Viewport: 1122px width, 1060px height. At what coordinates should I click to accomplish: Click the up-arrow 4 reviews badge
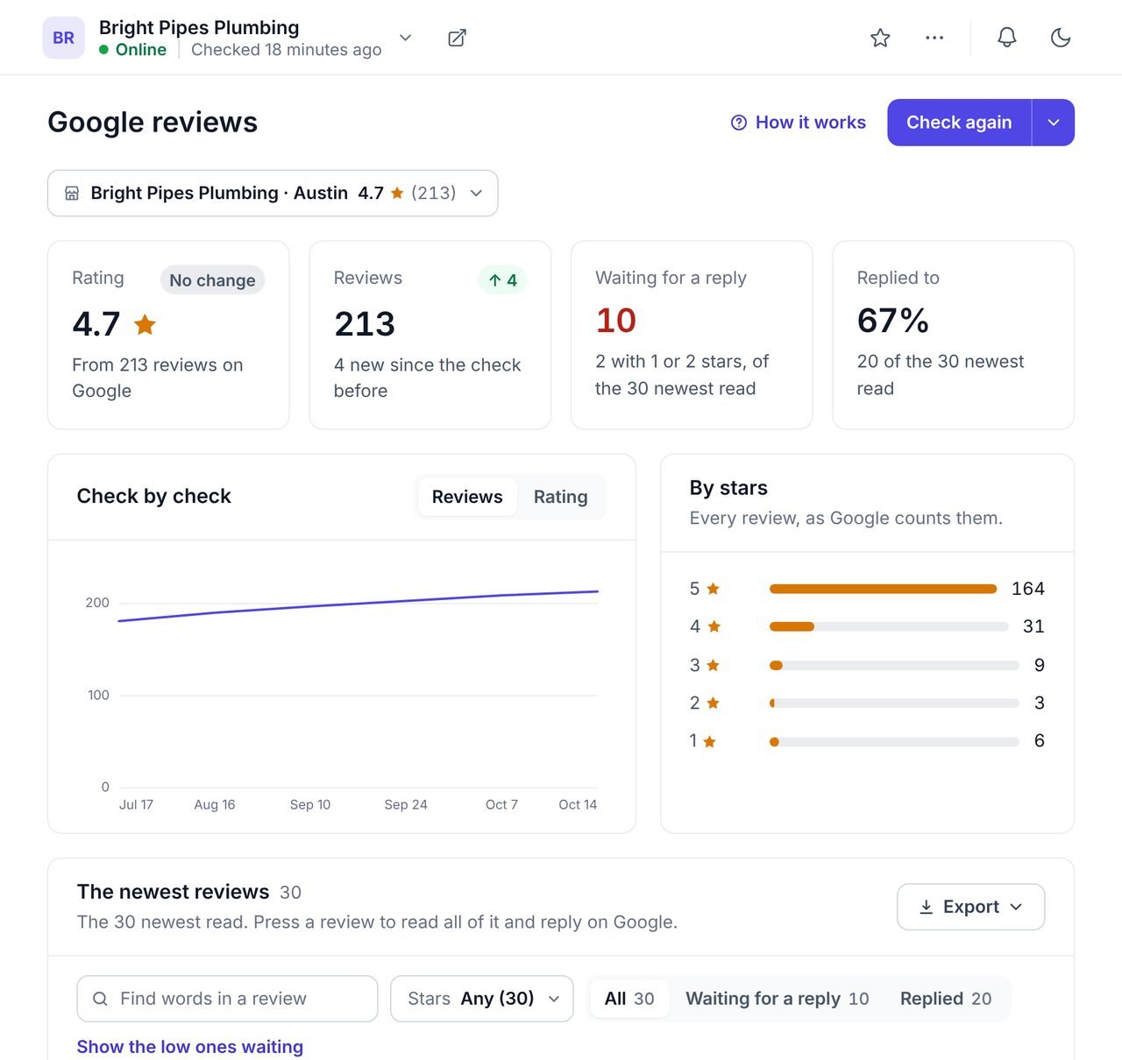503,280
